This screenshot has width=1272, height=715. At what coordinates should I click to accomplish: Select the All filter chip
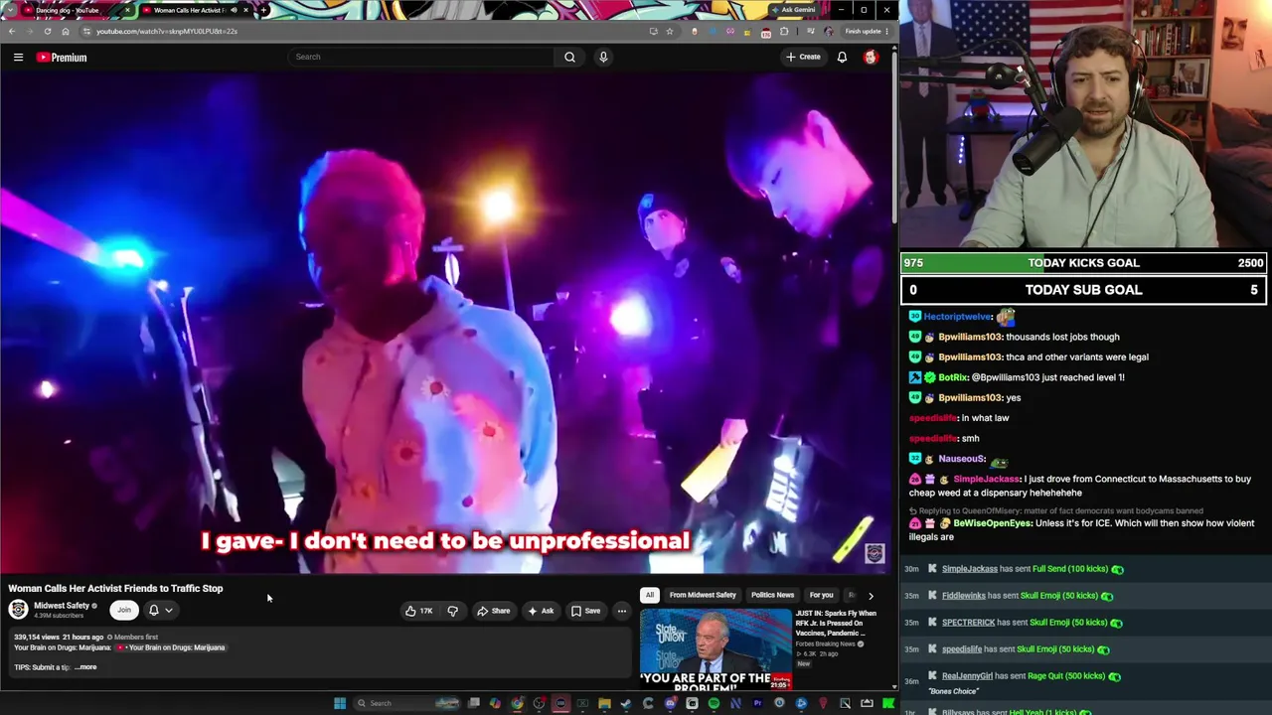(649, 595)
